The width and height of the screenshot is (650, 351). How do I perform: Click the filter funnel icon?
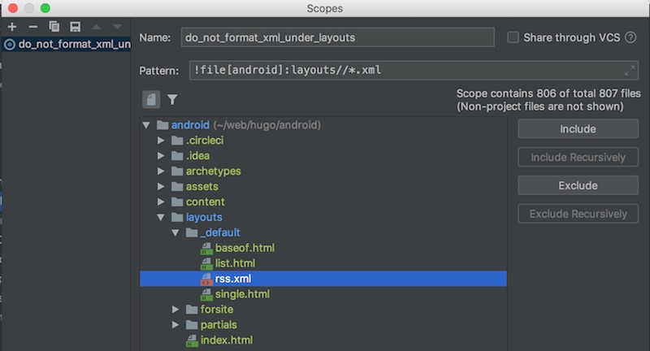(x=172, y=99)
